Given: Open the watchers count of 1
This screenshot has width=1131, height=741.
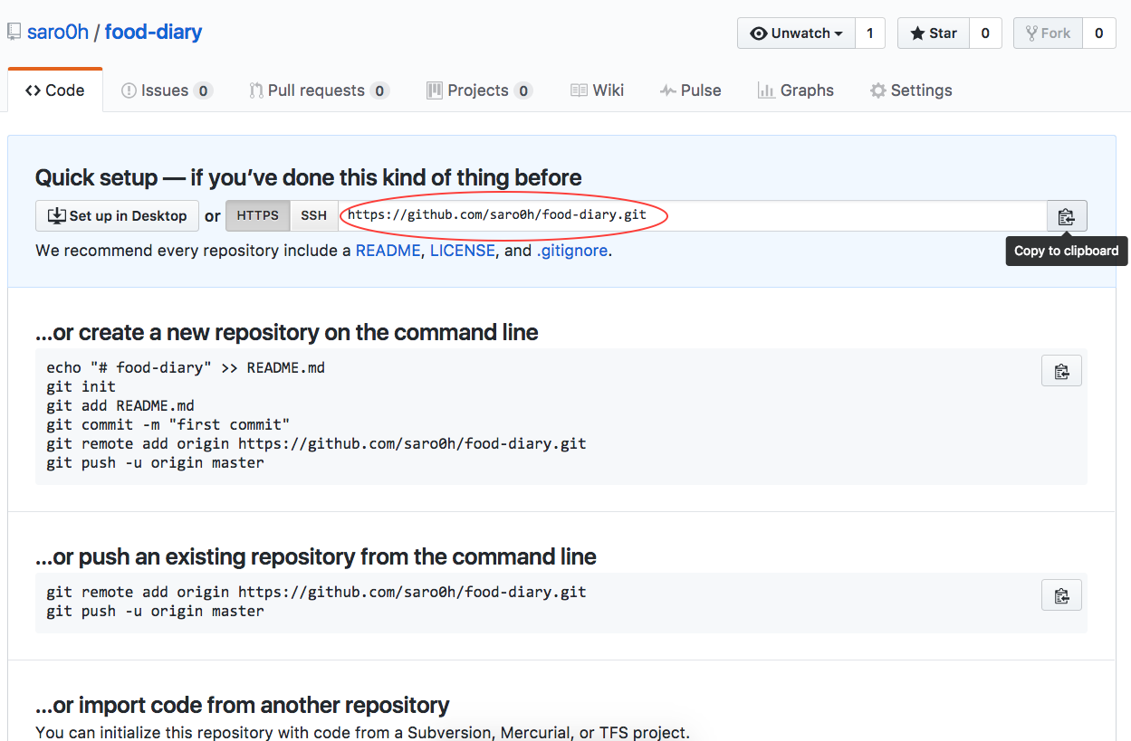Looking at the screenshot, I should pos(870,33).
